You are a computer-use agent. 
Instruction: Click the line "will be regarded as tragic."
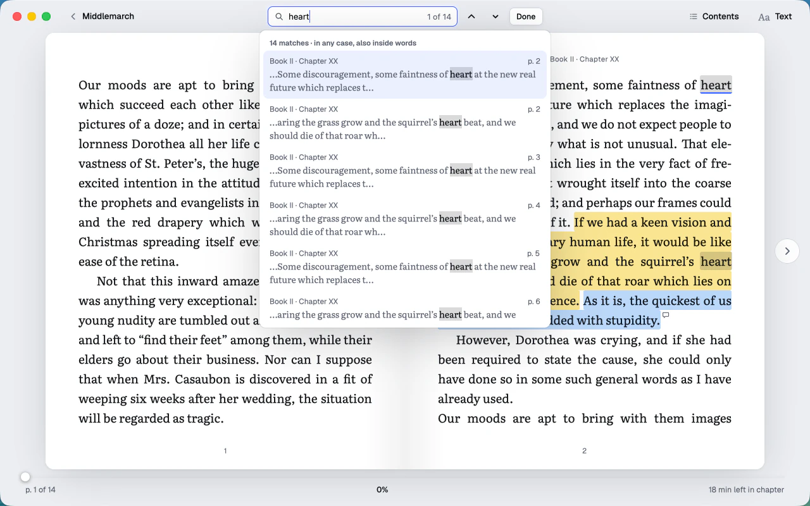pos(151,418)
